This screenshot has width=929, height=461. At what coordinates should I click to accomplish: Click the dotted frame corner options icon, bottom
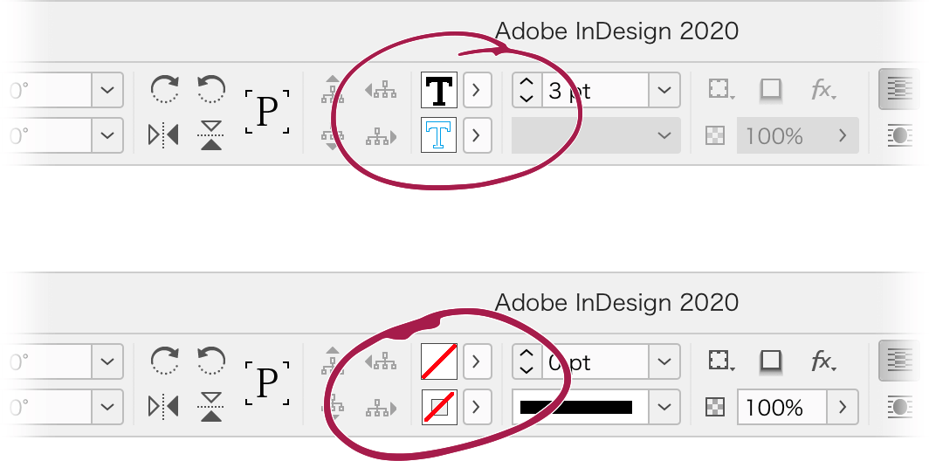coord(720,361)
